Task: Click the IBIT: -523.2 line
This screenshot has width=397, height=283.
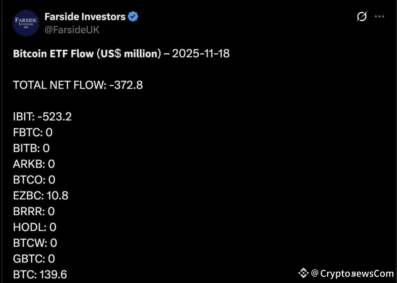Action: 42,117
